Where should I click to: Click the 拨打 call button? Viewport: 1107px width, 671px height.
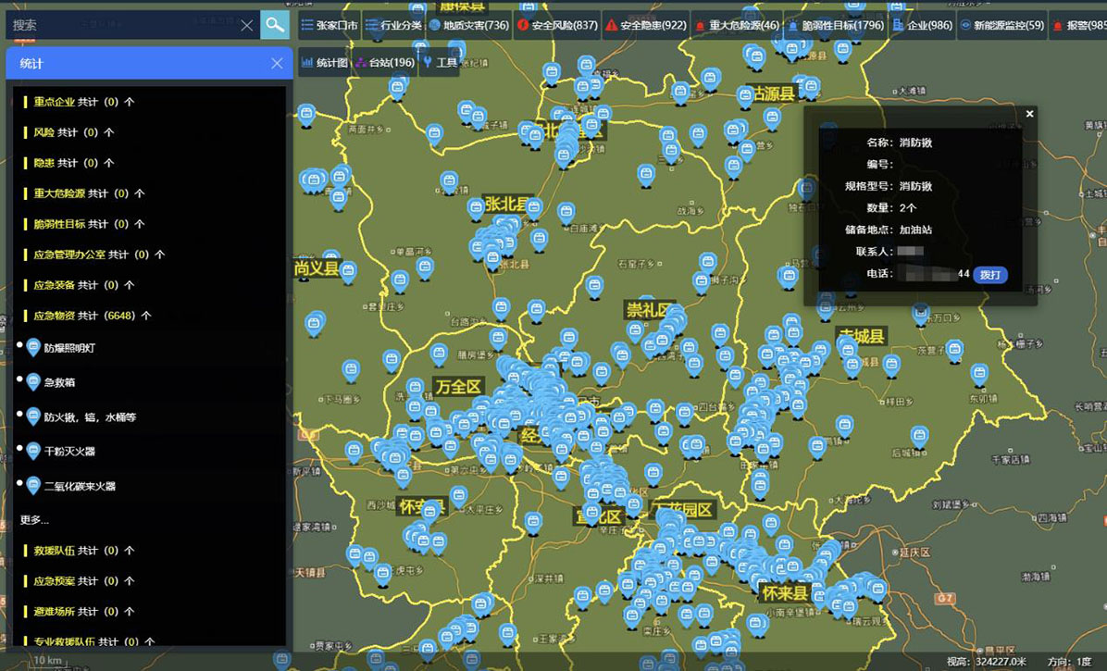click(x=989, y=275)
